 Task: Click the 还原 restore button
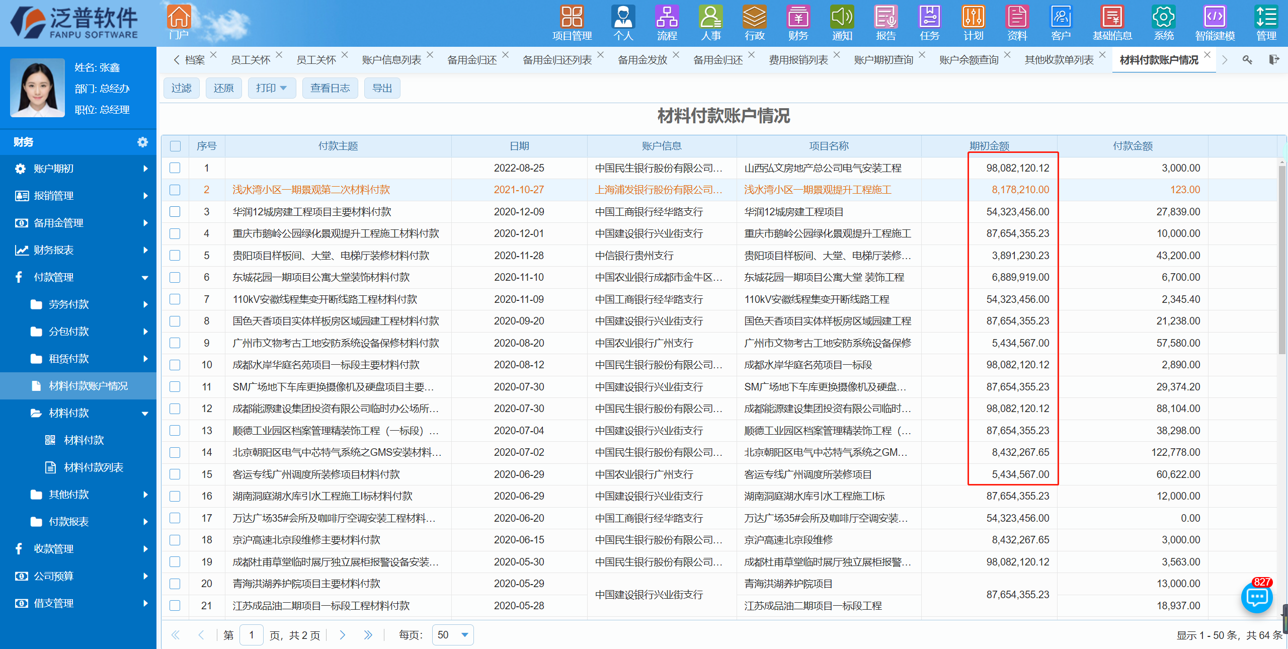224,88
